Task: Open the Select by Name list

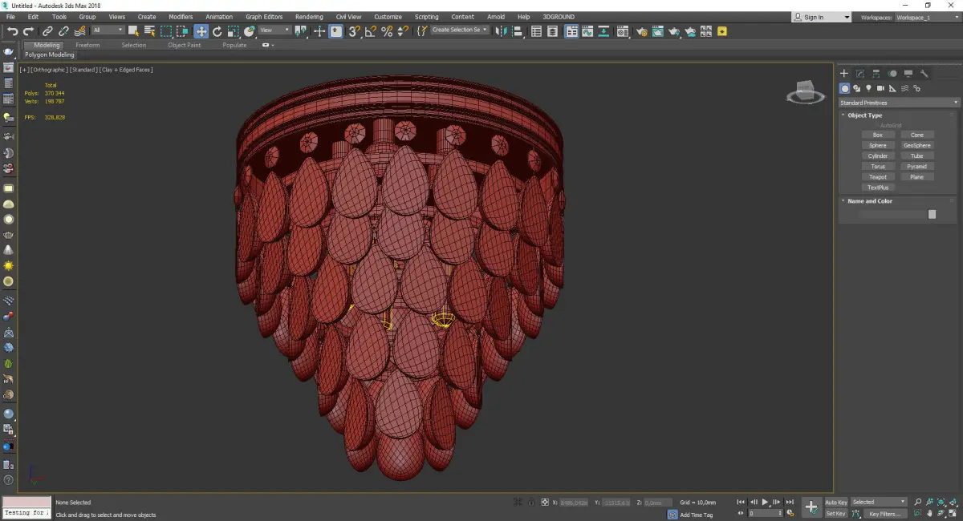Action: click(x=149, y=31)
